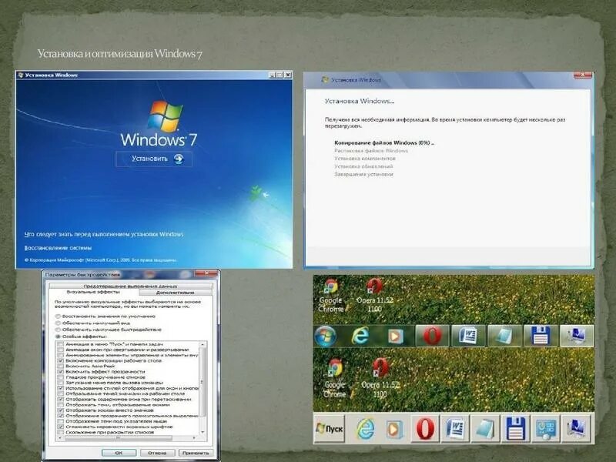Click the effects list horizontal scrollbar thumb

(x=118, y=437)
